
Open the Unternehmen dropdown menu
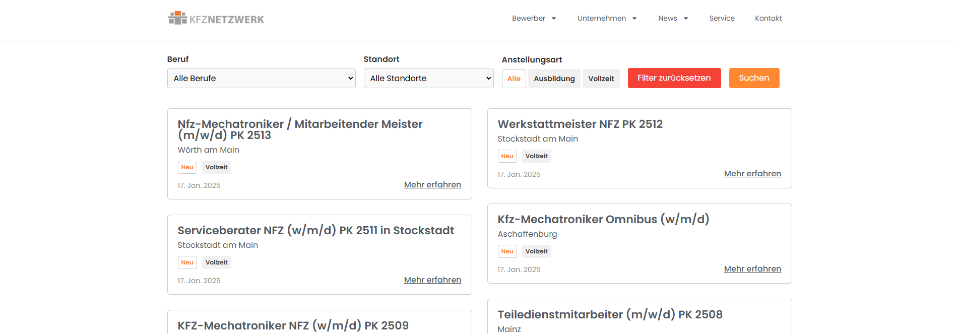pyautogui.click(x=607, y=19)
